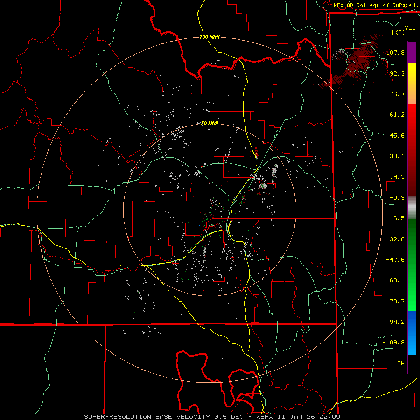Click the -0.9 velocity scale value
This screenshot has width=420, height=420.
click(x=397, y=198)
